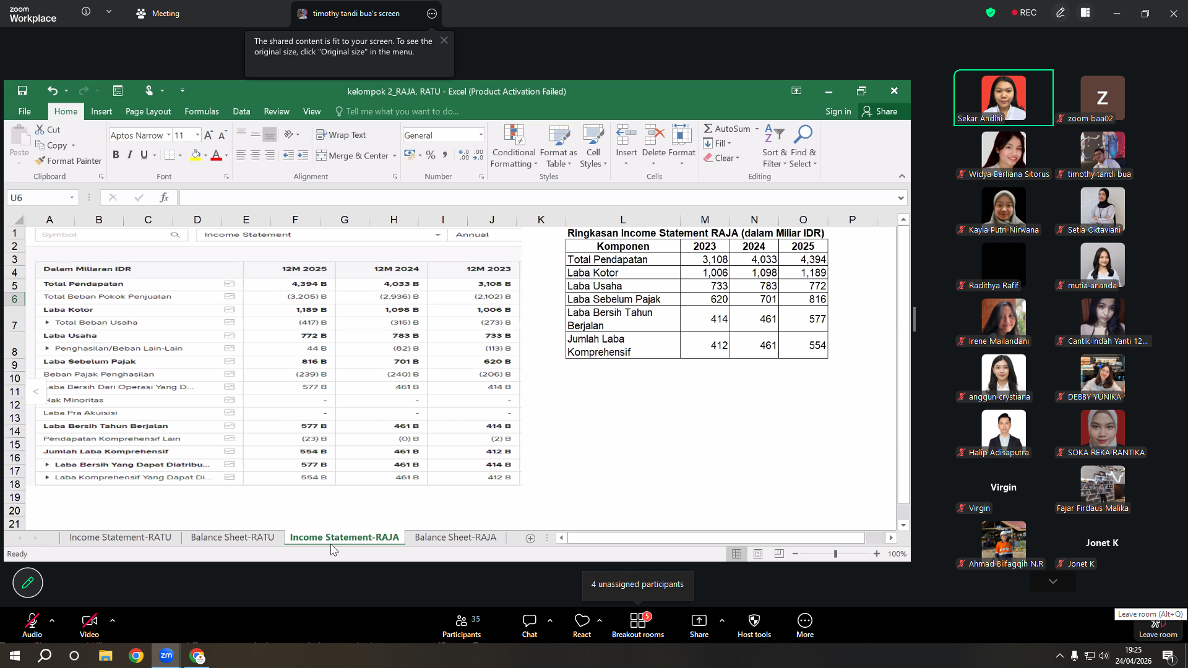Switch to Balance Sheet-RAJA sheet tab
This screenshot has height=668, width=1188.
pyautogui.click(x=455, y=537)
